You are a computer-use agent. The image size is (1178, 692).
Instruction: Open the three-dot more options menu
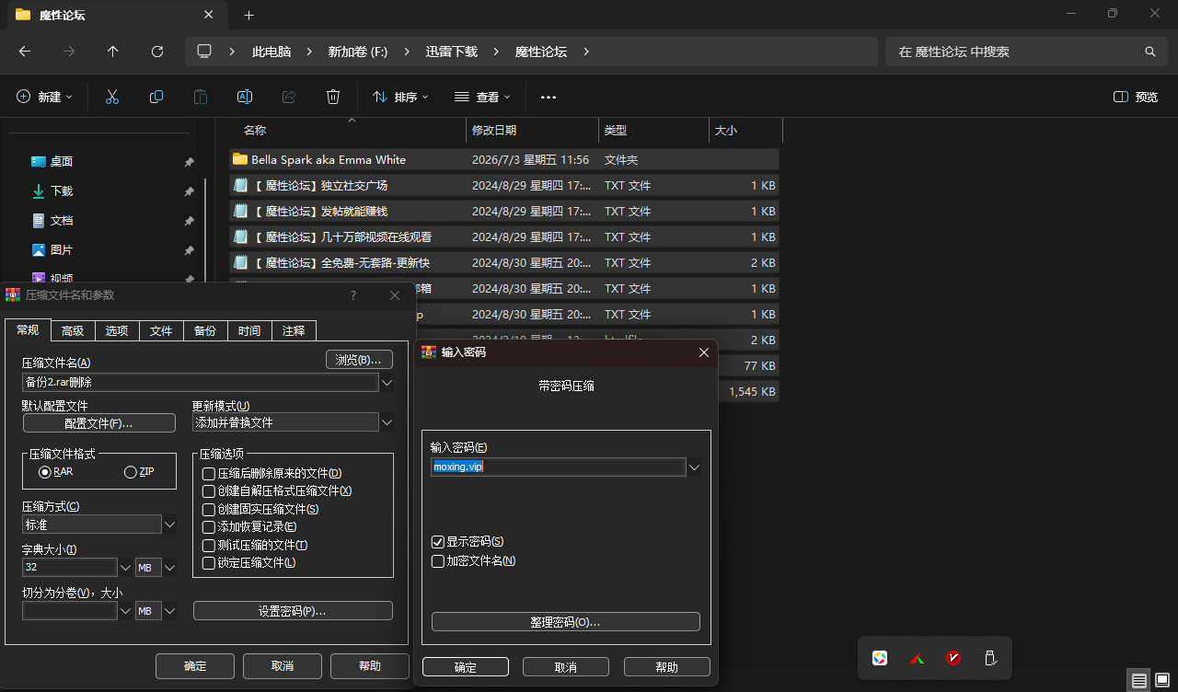[x=549, y=97]
